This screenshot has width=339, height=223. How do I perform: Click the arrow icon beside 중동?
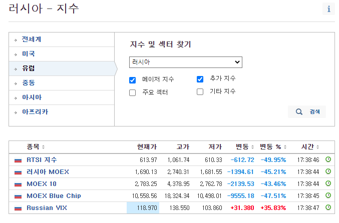(x=16, y=83)
